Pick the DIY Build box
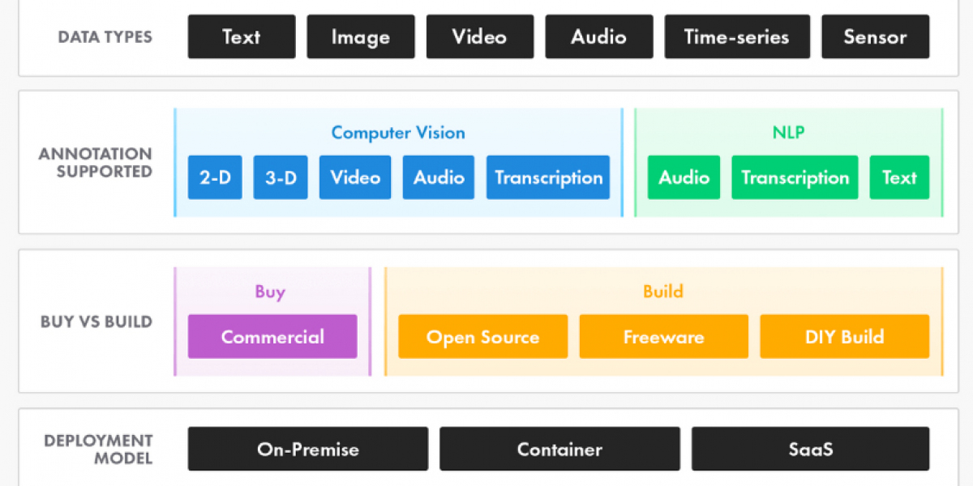 (x=844, y=336)
